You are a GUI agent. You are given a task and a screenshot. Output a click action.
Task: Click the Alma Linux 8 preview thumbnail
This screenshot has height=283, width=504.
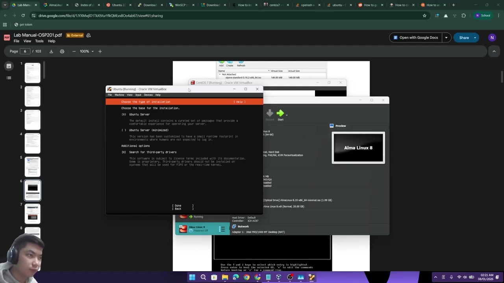358,148
